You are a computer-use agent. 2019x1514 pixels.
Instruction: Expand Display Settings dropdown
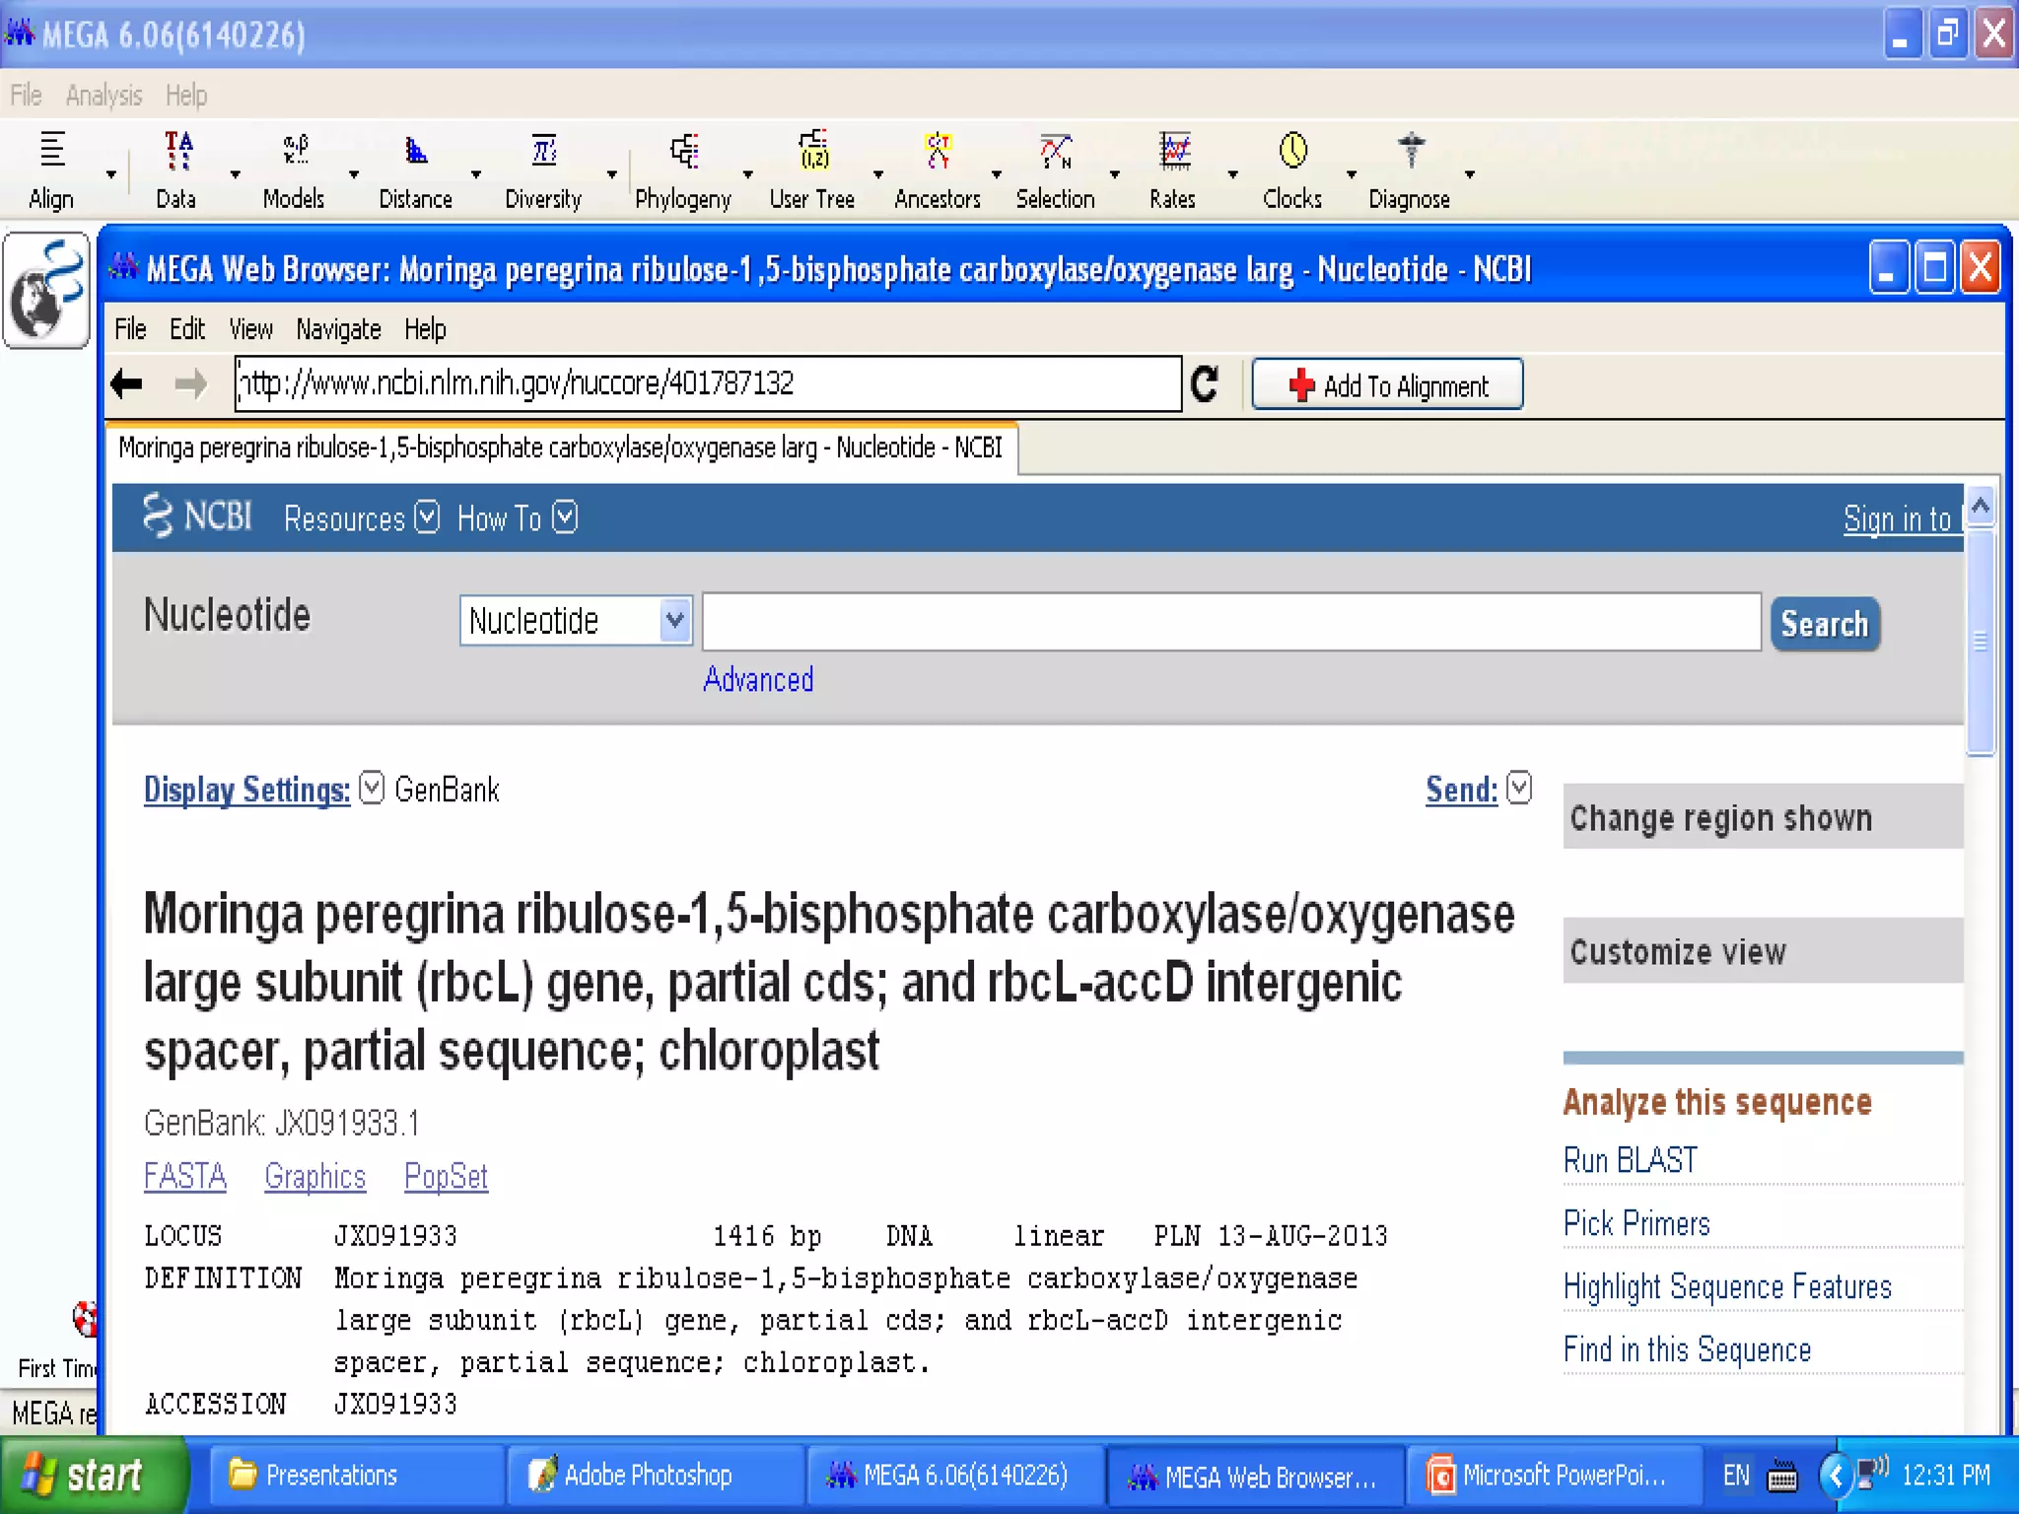(x=372, y=788)
